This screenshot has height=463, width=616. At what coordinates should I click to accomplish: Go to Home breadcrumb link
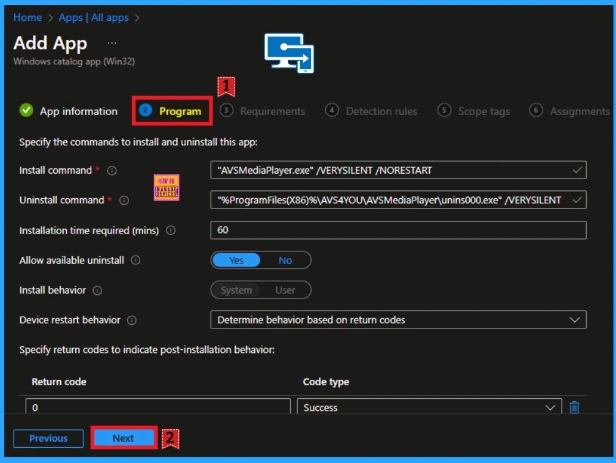tap(28, 18)
